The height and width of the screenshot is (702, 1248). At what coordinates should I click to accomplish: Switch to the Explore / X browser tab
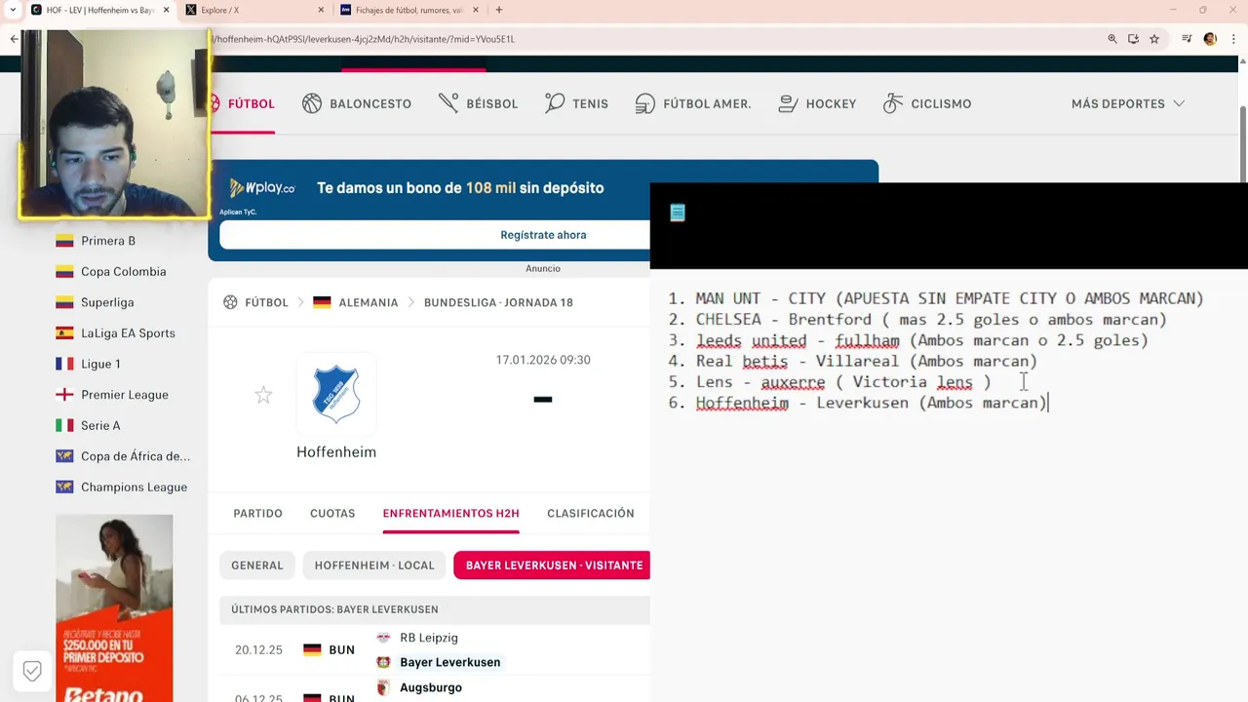tap(253, 10)
